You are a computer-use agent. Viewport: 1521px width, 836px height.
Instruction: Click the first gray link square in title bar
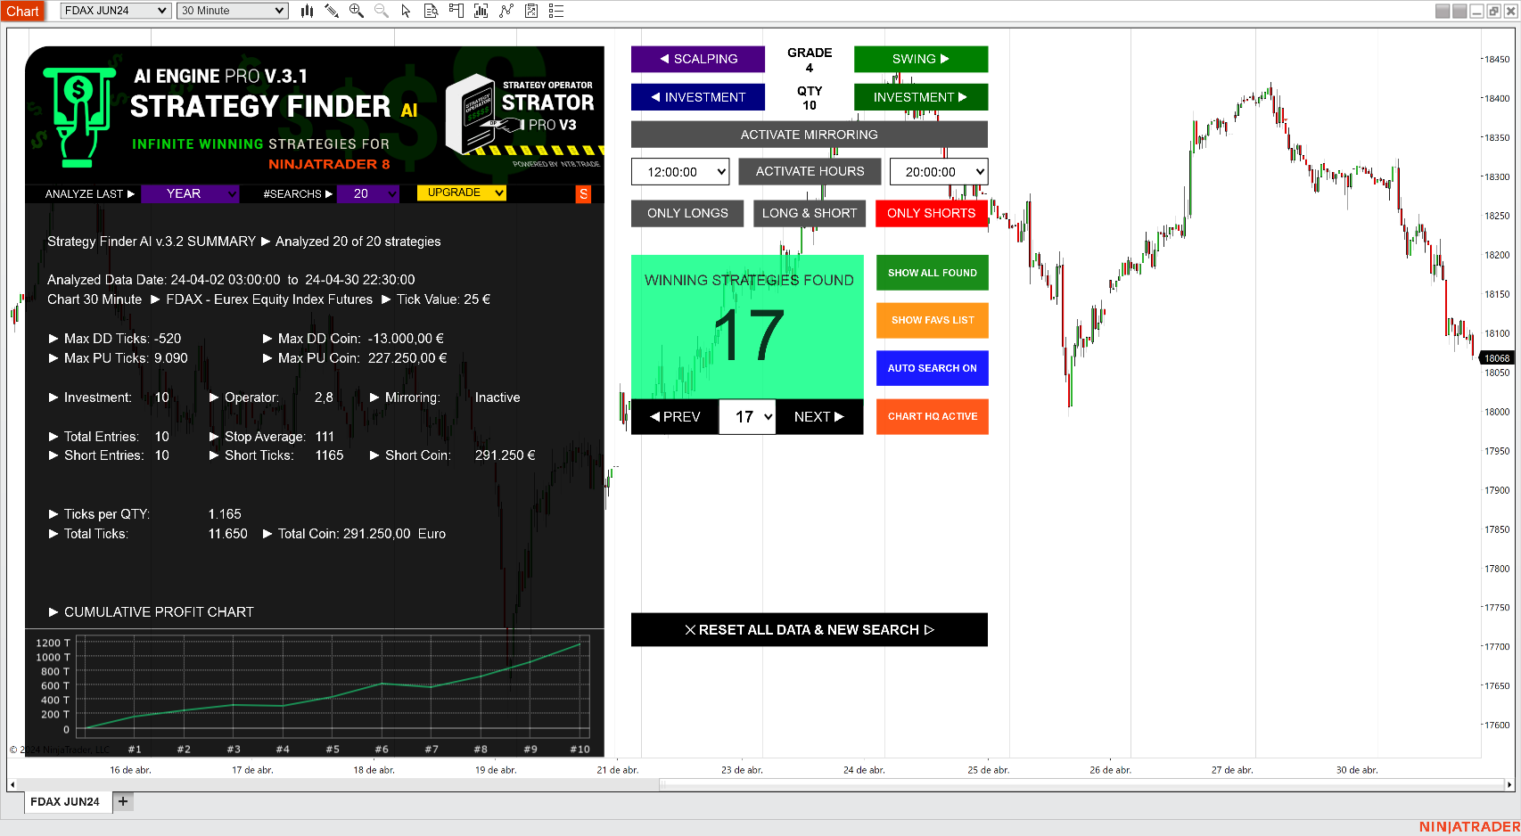pos(1443,11)
